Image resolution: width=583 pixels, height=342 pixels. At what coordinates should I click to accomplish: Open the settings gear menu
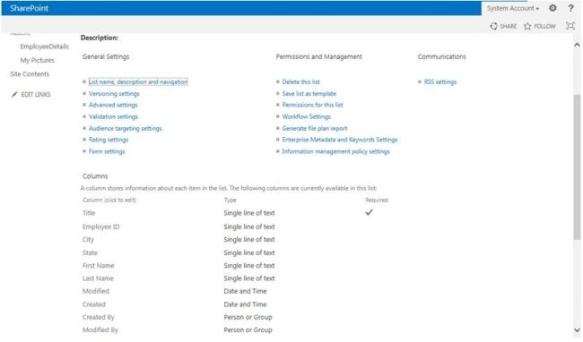coord(553,8)
